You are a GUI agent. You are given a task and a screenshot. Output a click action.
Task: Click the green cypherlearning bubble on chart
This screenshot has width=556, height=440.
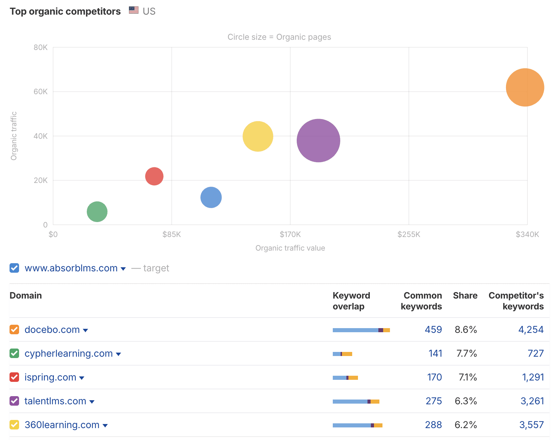pos(97,211)
